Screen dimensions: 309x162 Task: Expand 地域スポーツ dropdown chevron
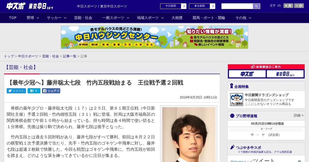(162, 18)
